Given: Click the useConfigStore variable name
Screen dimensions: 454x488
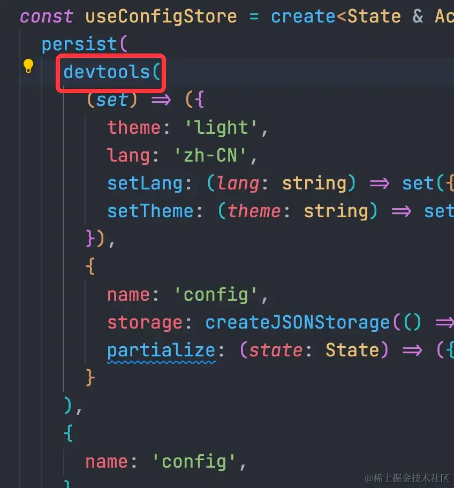Looking at the screenshot, I should point(161,16).
